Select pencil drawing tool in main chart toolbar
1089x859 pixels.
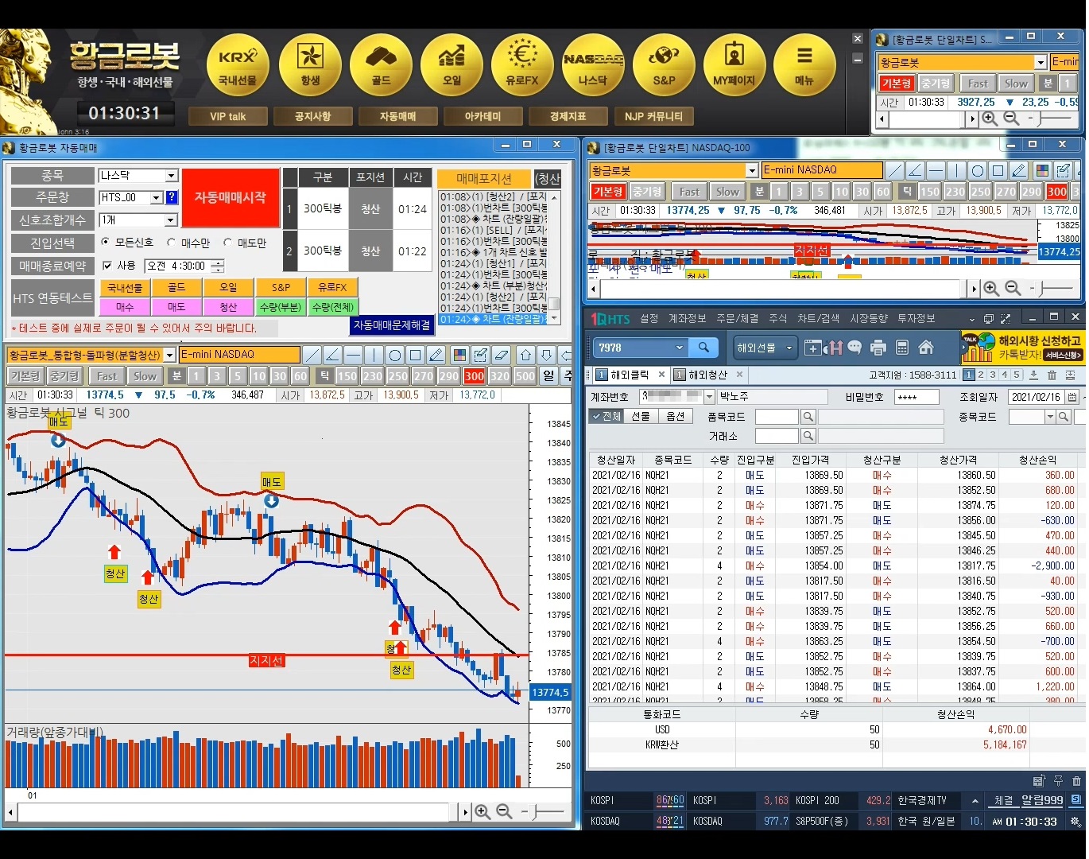coord(436,355)
